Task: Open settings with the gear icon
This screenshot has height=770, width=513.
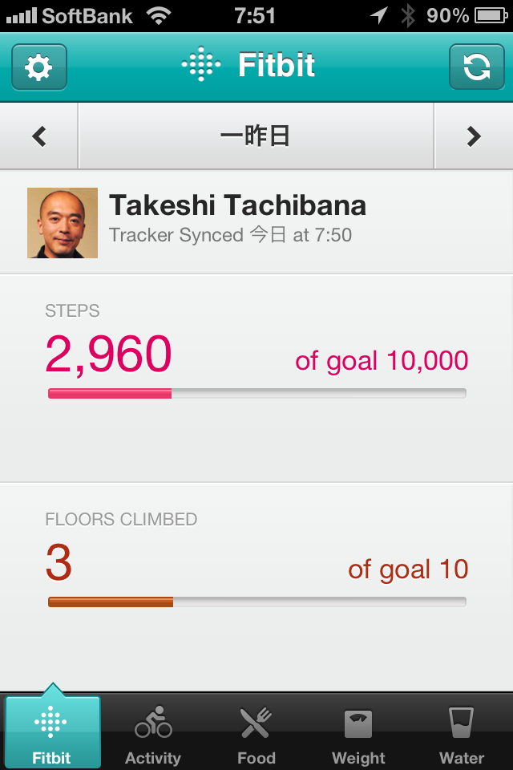Action: point(38,67)
